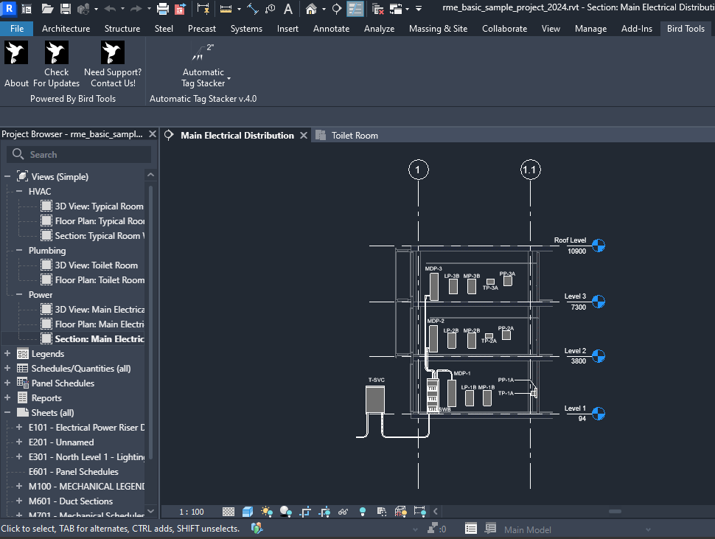Toggle crop view in view control bar

(x=305, y=512)
